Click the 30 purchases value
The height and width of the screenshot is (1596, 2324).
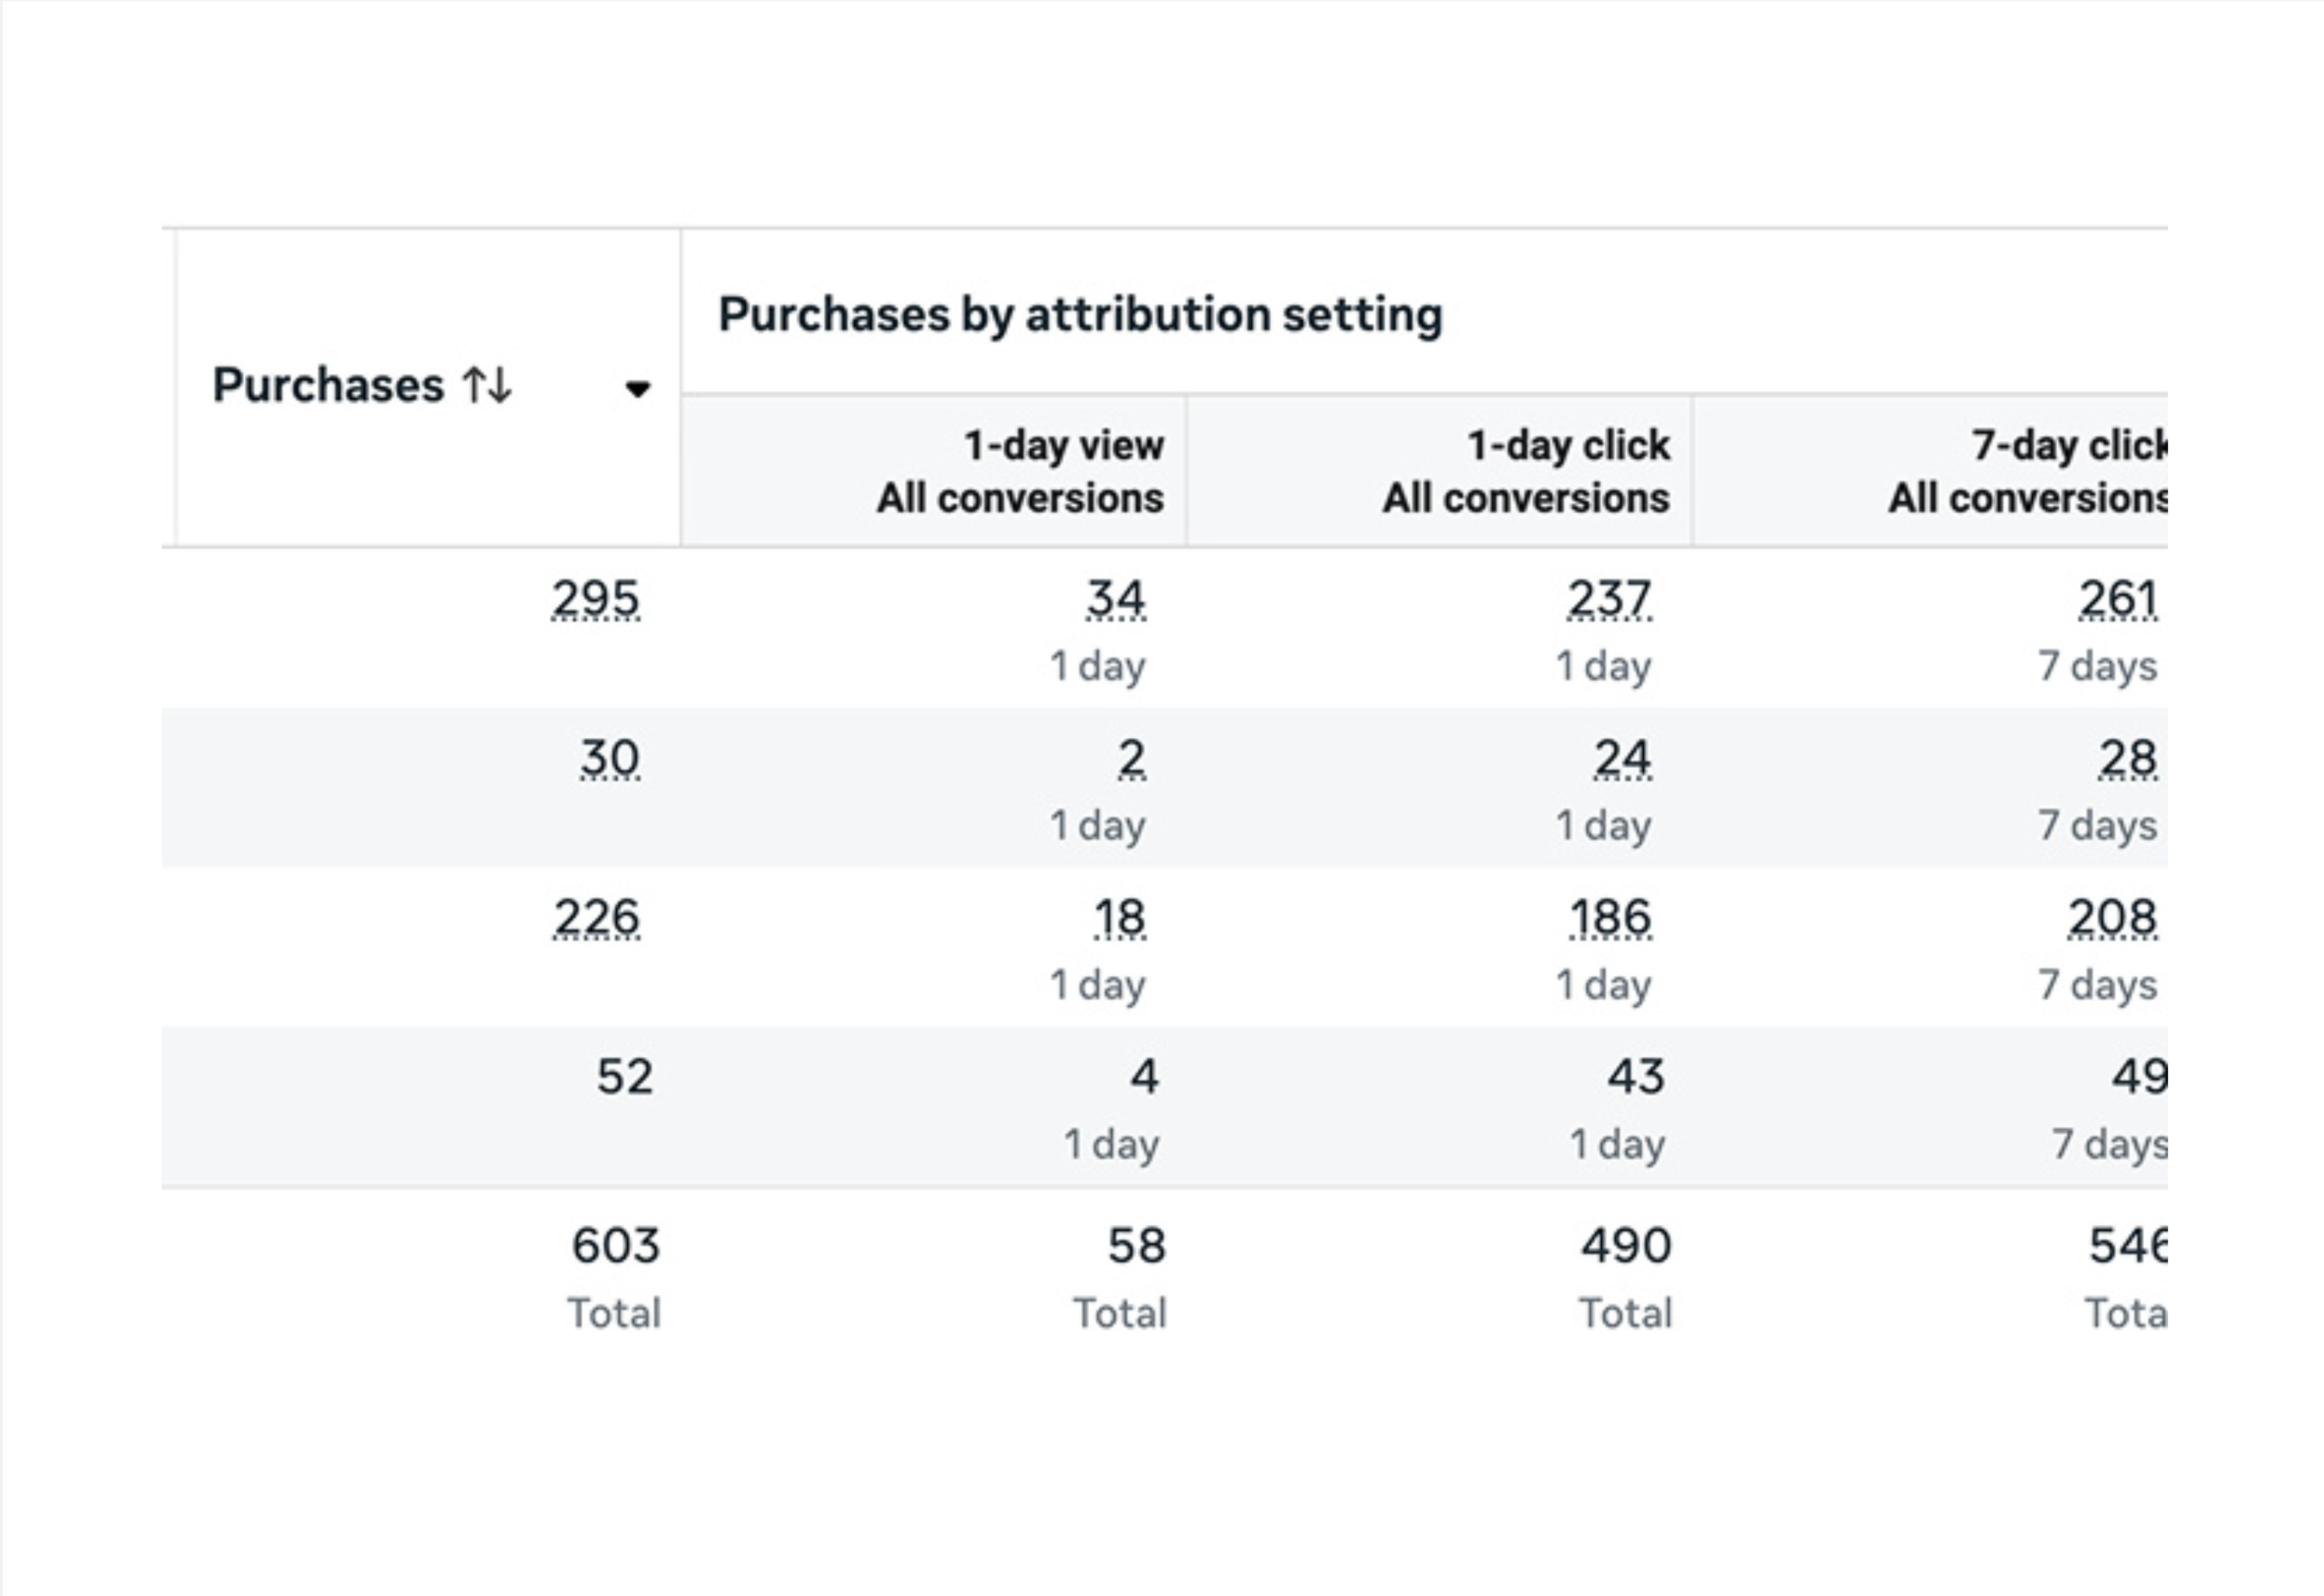coord(609,758)
